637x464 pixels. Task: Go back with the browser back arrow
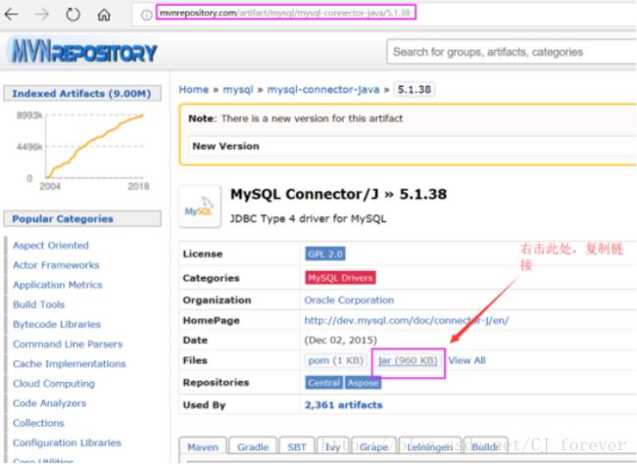(x=12, y=15)
